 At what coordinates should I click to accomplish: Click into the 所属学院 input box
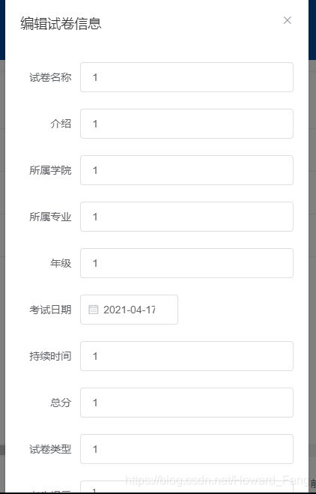pos(186,170)
